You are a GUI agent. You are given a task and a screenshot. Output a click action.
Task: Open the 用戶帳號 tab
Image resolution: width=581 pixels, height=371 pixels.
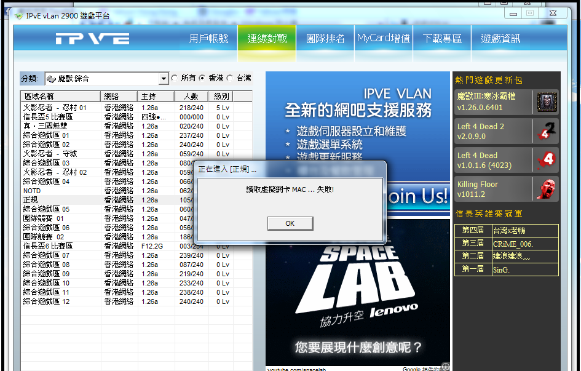(208, 38)
